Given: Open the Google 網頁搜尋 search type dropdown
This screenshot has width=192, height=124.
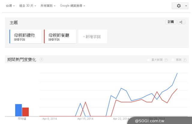Looking at the screenshot, I should 72,6.
